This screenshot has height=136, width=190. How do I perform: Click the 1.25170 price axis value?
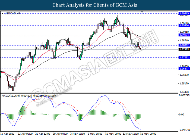tap(184, 84)
